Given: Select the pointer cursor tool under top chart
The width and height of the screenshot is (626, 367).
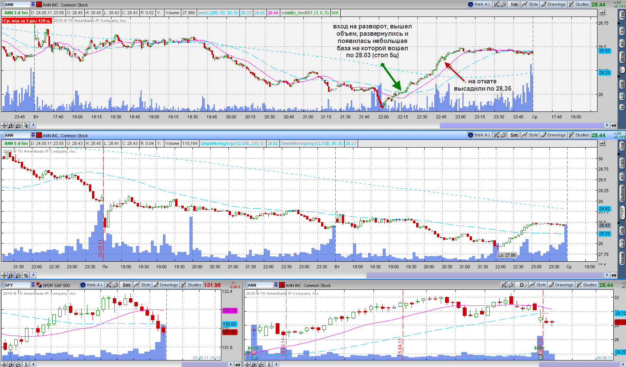Looking at the screenshot, I should [x=26, y=125].
